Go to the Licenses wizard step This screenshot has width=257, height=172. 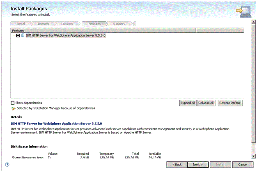click(43, 24)
